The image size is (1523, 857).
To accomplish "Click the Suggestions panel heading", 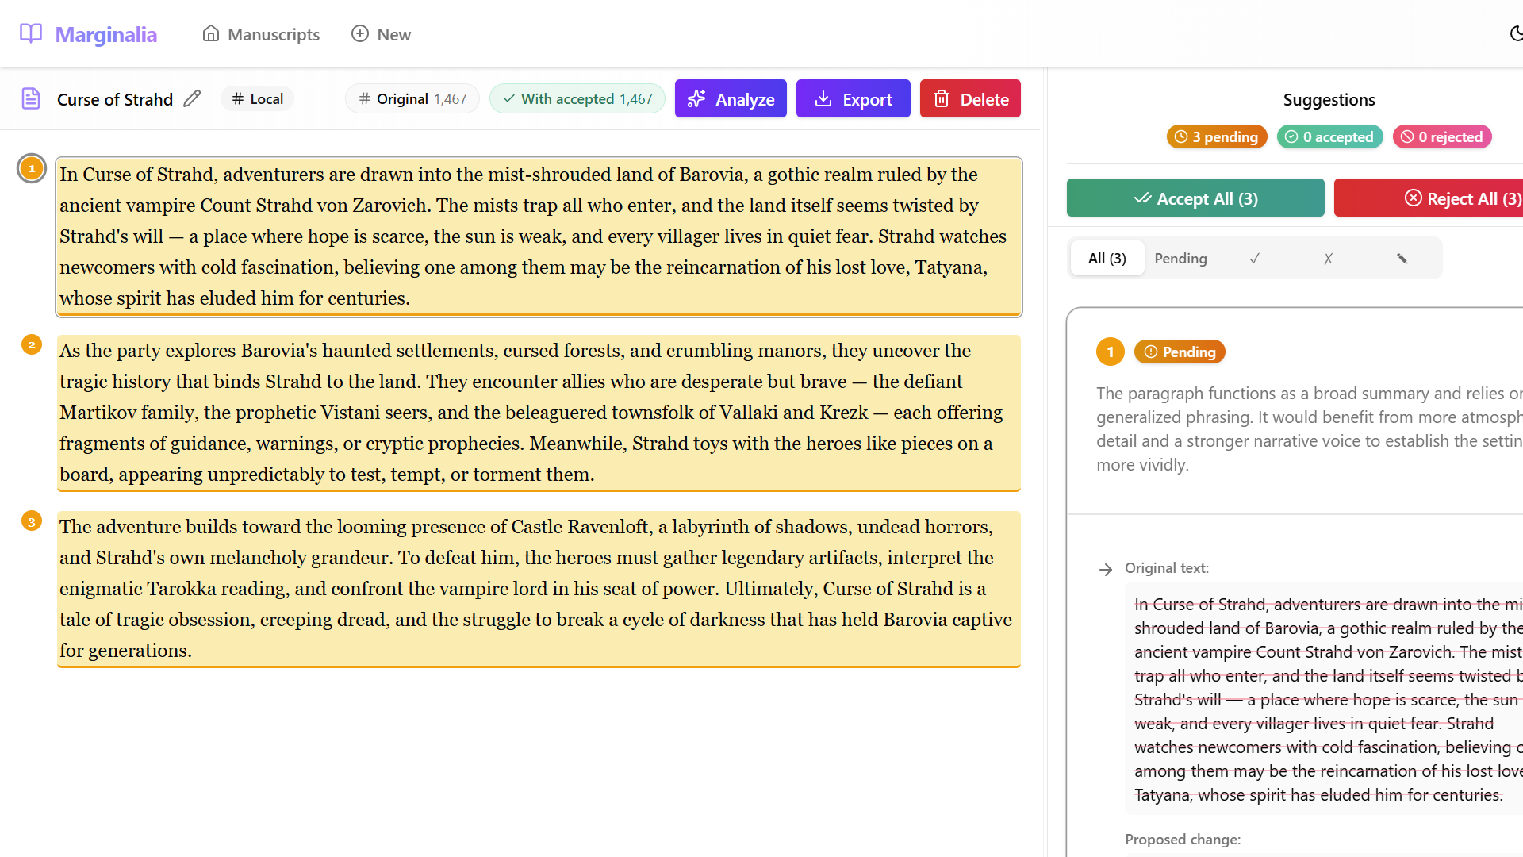I will 1329,99.
